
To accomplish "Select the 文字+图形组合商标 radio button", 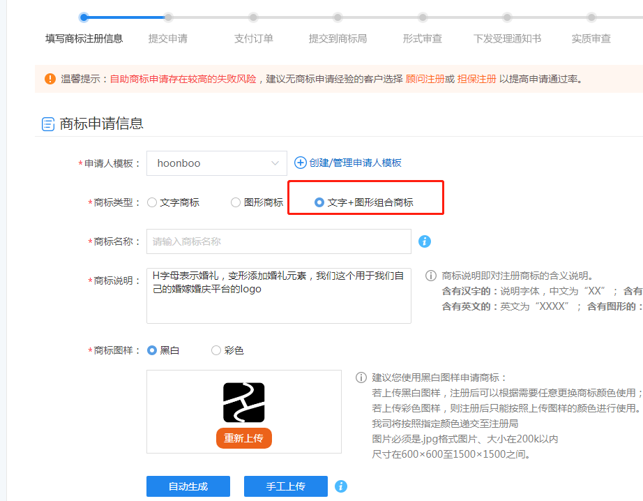I will point(319,202).
